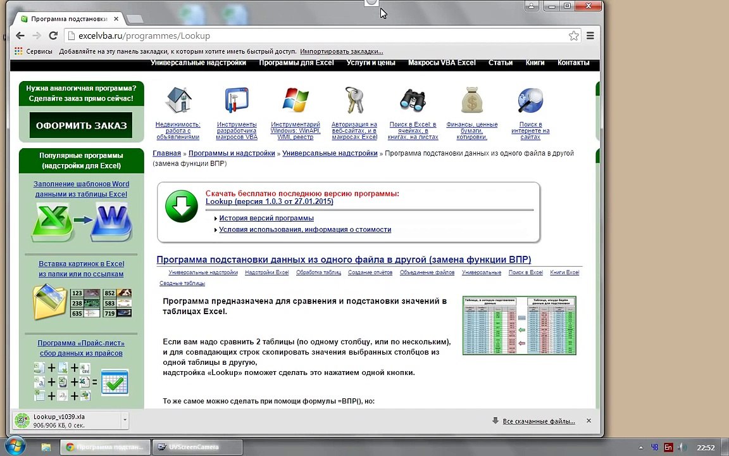
Task: Click the page heading Программа подстановки данных
Action: coord(344,260)
